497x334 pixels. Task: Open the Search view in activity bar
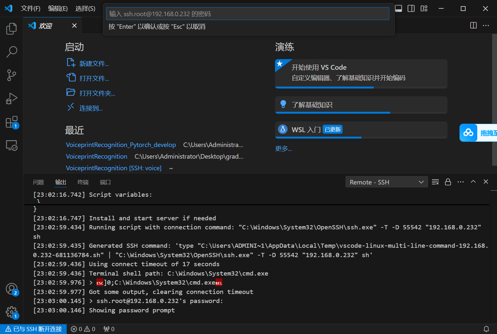[12, 52]
